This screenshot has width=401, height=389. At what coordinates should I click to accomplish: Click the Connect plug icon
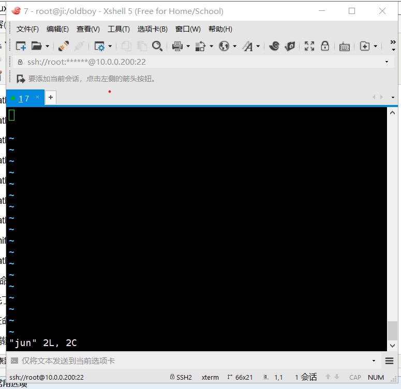click(x=64, y=46)
